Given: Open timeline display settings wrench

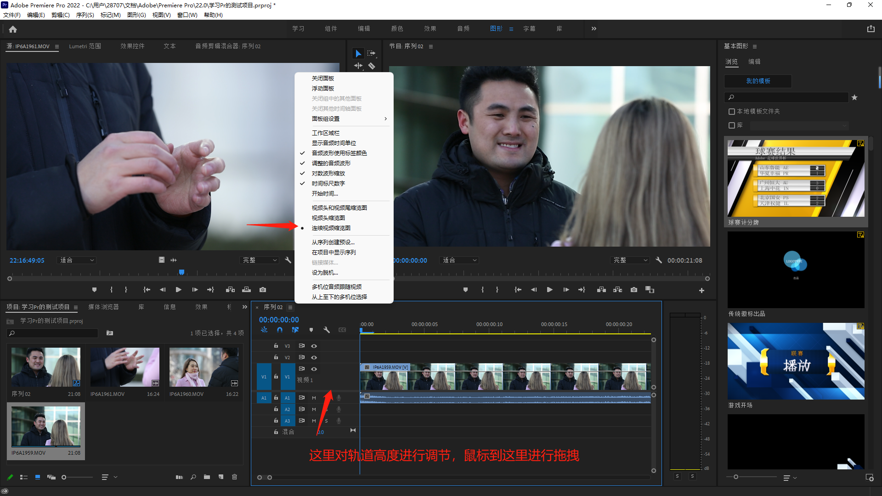Looking at the screenshot, I should click(x=327, y=330).
